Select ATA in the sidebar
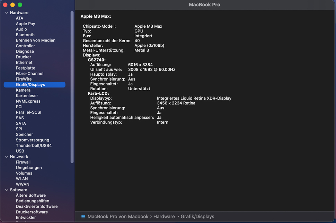Image resolution: width=336 pixels, height=223 pixels. 19,18
